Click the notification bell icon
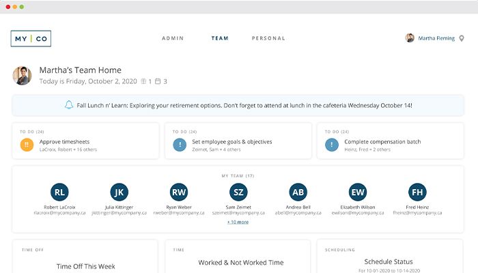 tap(69, 105)
